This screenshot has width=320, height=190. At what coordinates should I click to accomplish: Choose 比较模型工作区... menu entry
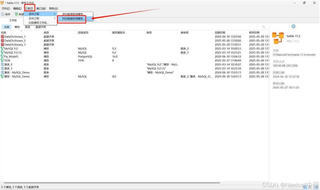pyautogui.click(x=40, y=23)
